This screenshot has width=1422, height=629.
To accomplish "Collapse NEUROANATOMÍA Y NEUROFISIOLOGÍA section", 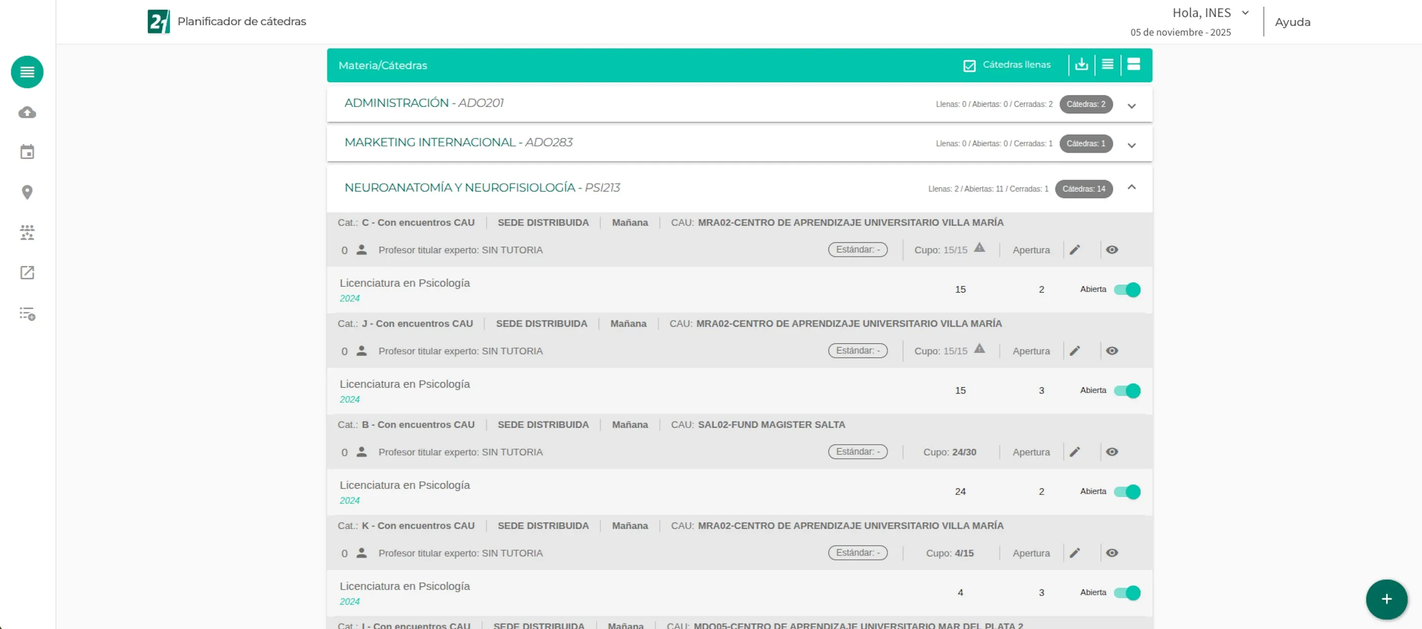I will point(1132,187).
